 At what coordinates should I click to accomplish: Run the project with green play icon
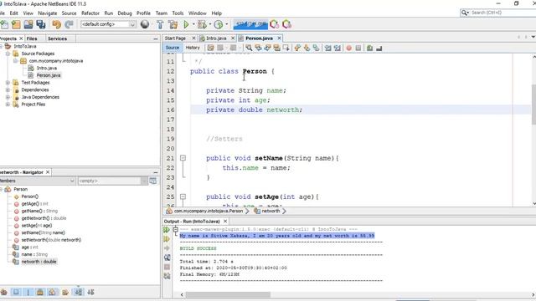point(186,24)
